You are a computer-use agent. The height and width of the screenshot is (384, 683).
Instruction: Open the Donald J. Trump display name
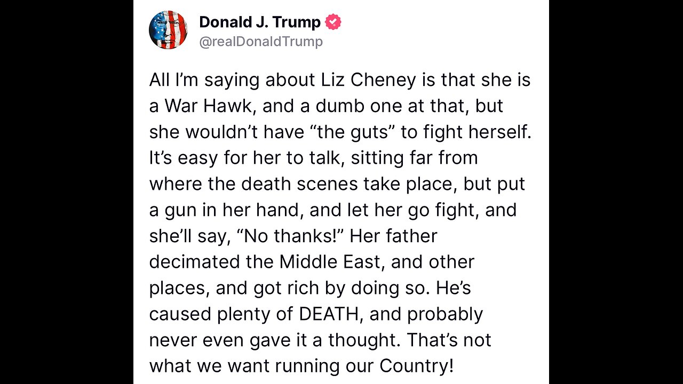[260, 22]
